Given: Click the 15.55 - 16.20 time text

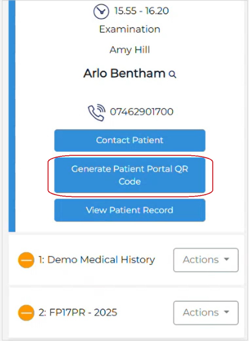Looking at the screenshot, I should [x=141, y=11].
